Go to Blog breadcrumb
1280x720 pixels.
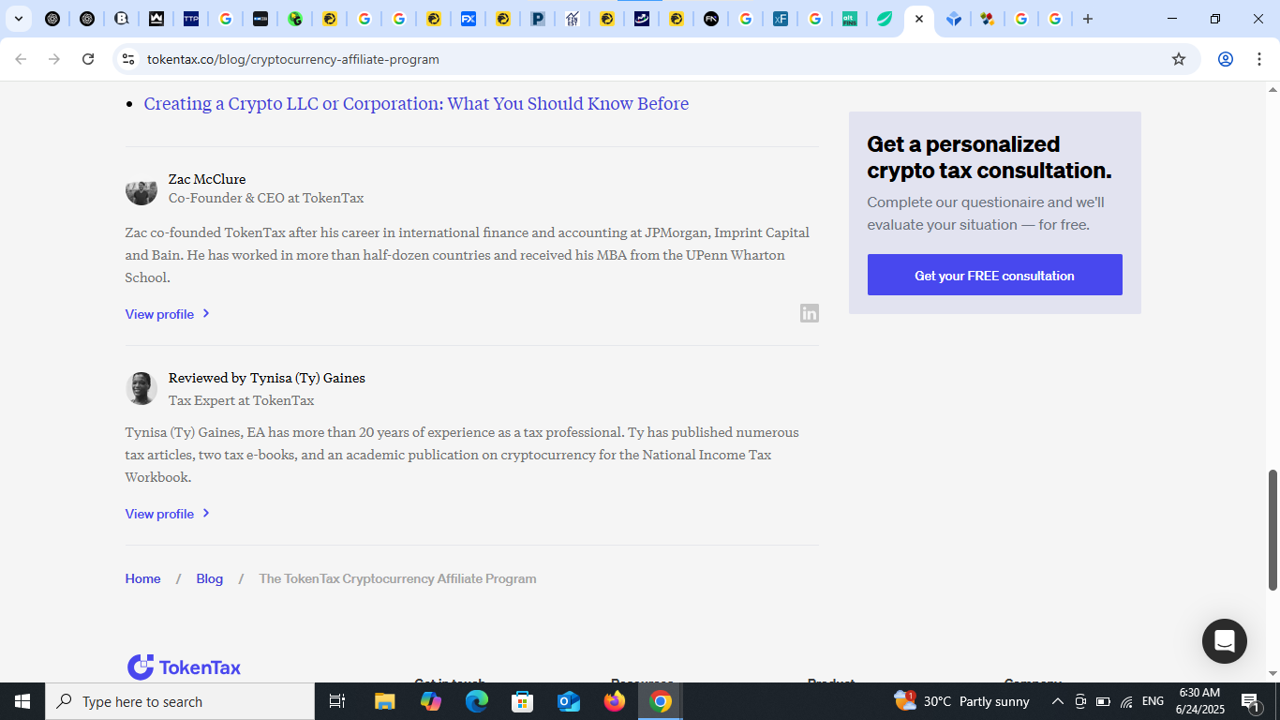[x=210, y=578]
